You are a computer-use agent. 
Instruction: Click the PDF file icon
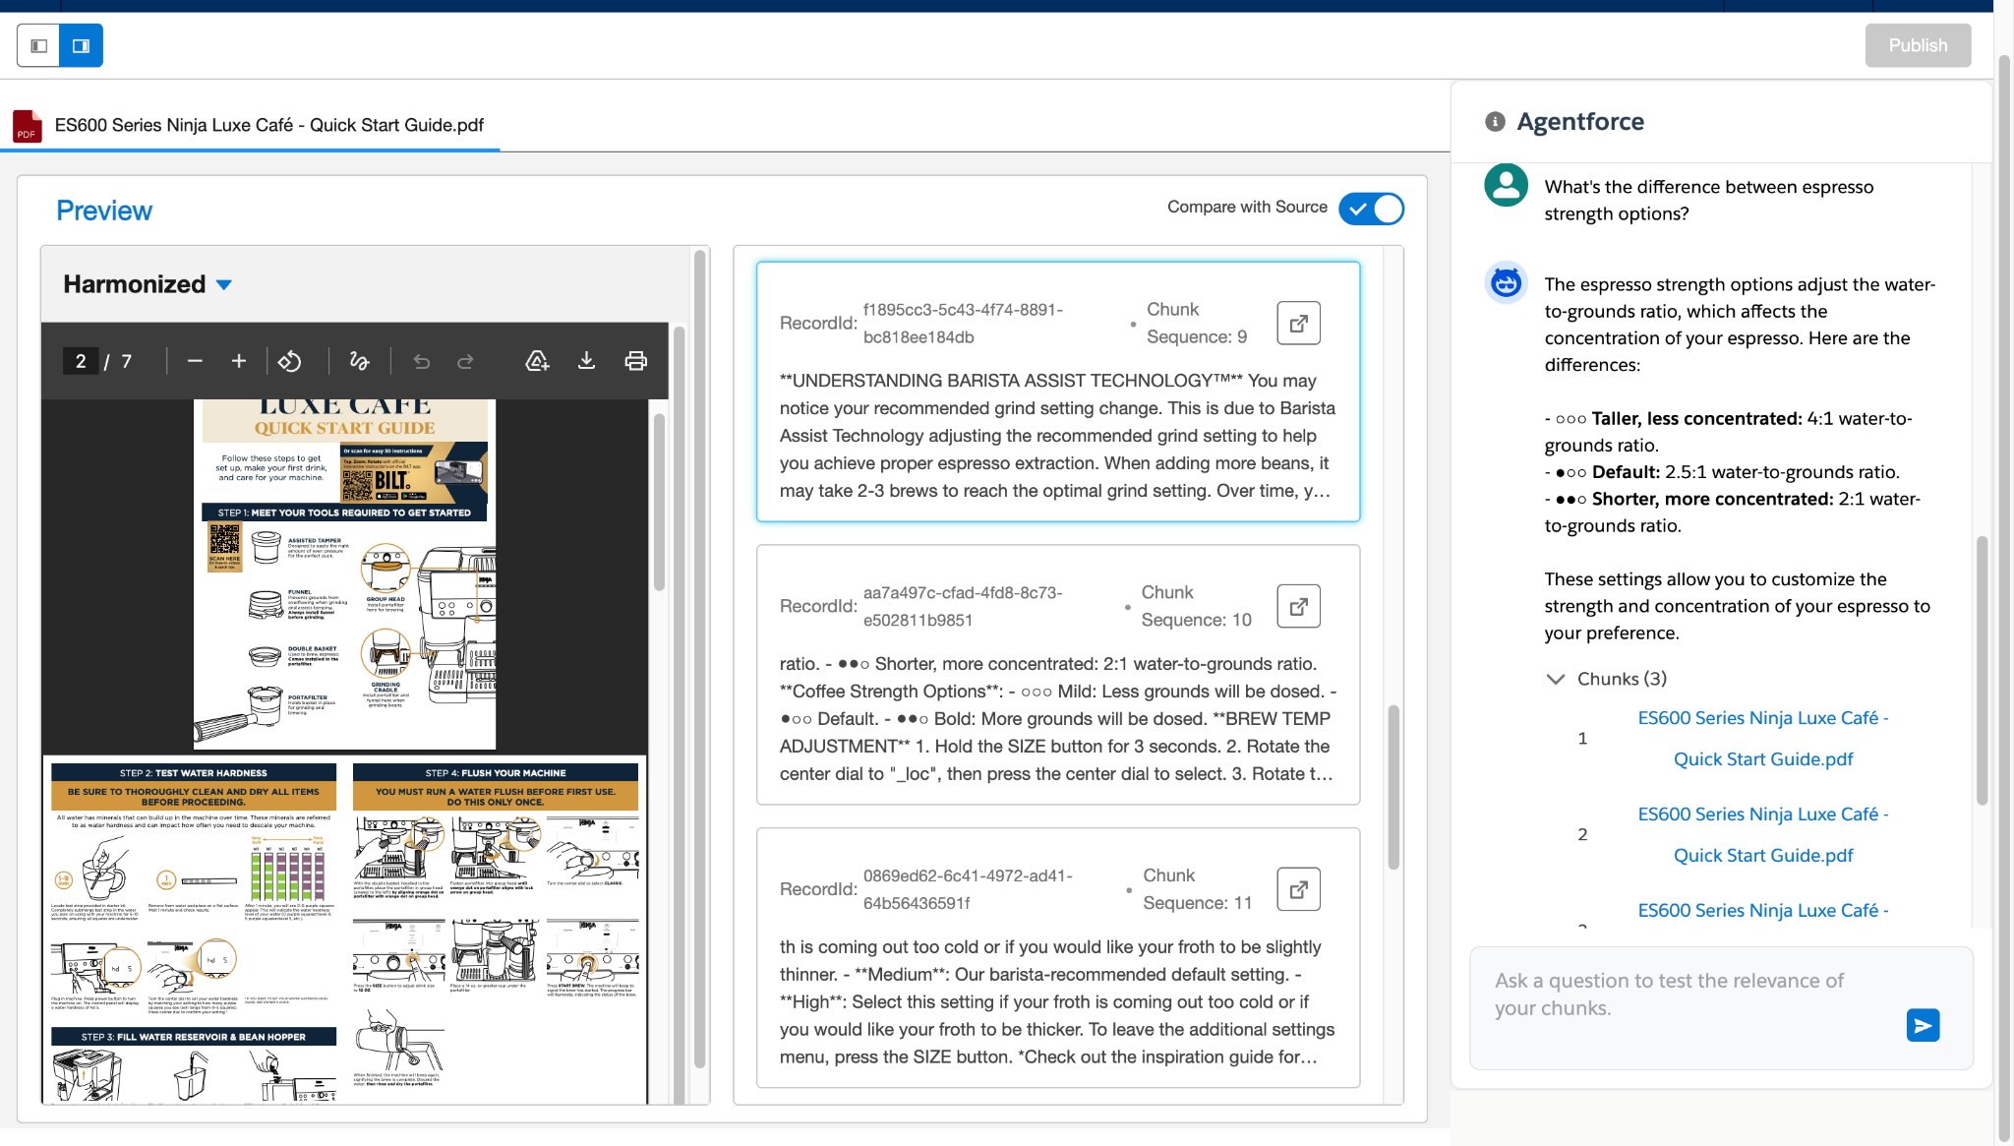27,126
